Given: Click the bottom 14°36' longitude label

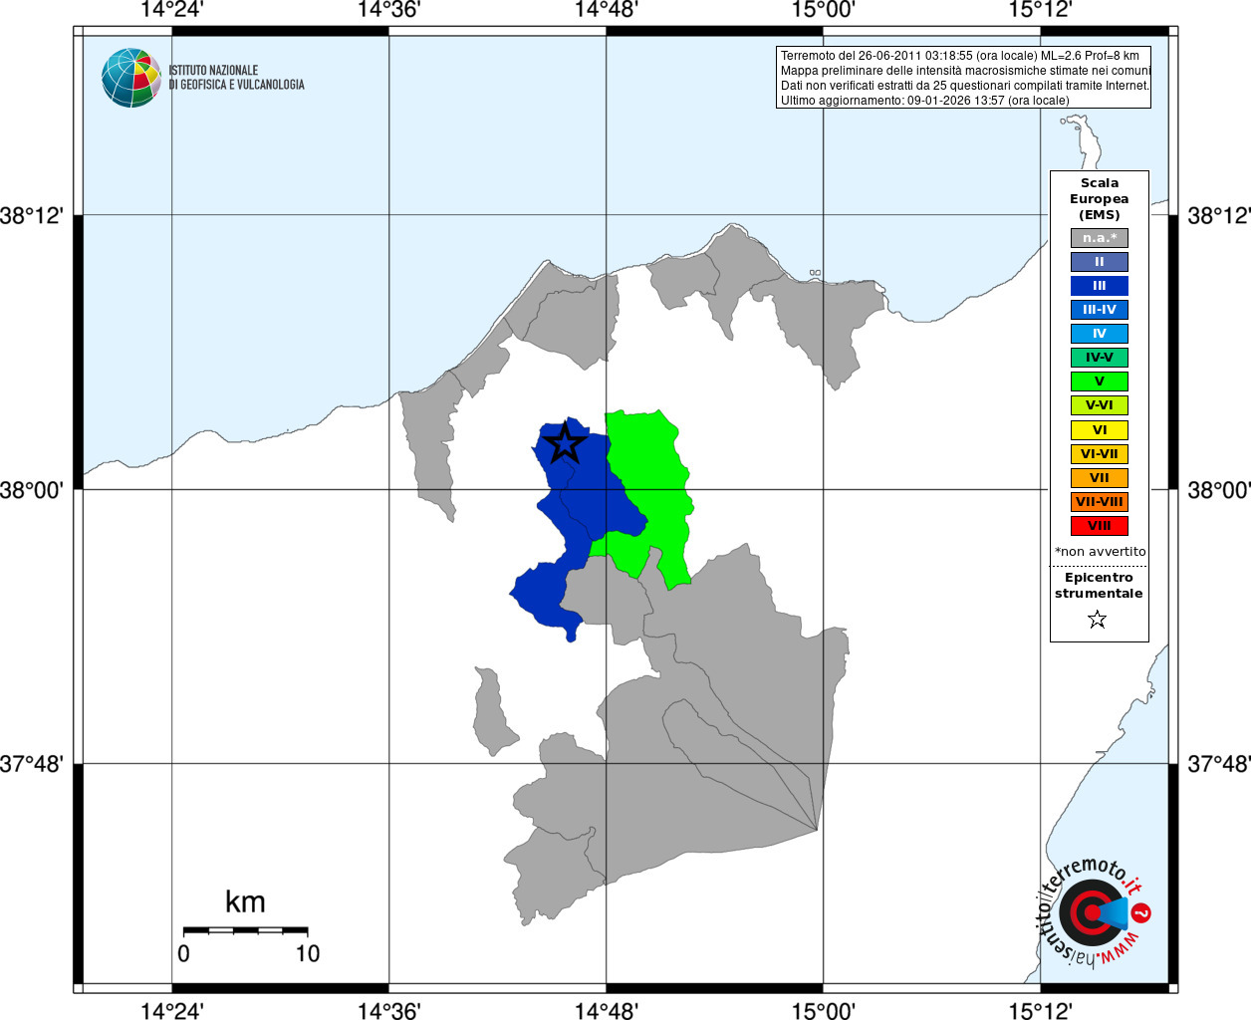Looking at the screenshot, I should point(389,1011).
